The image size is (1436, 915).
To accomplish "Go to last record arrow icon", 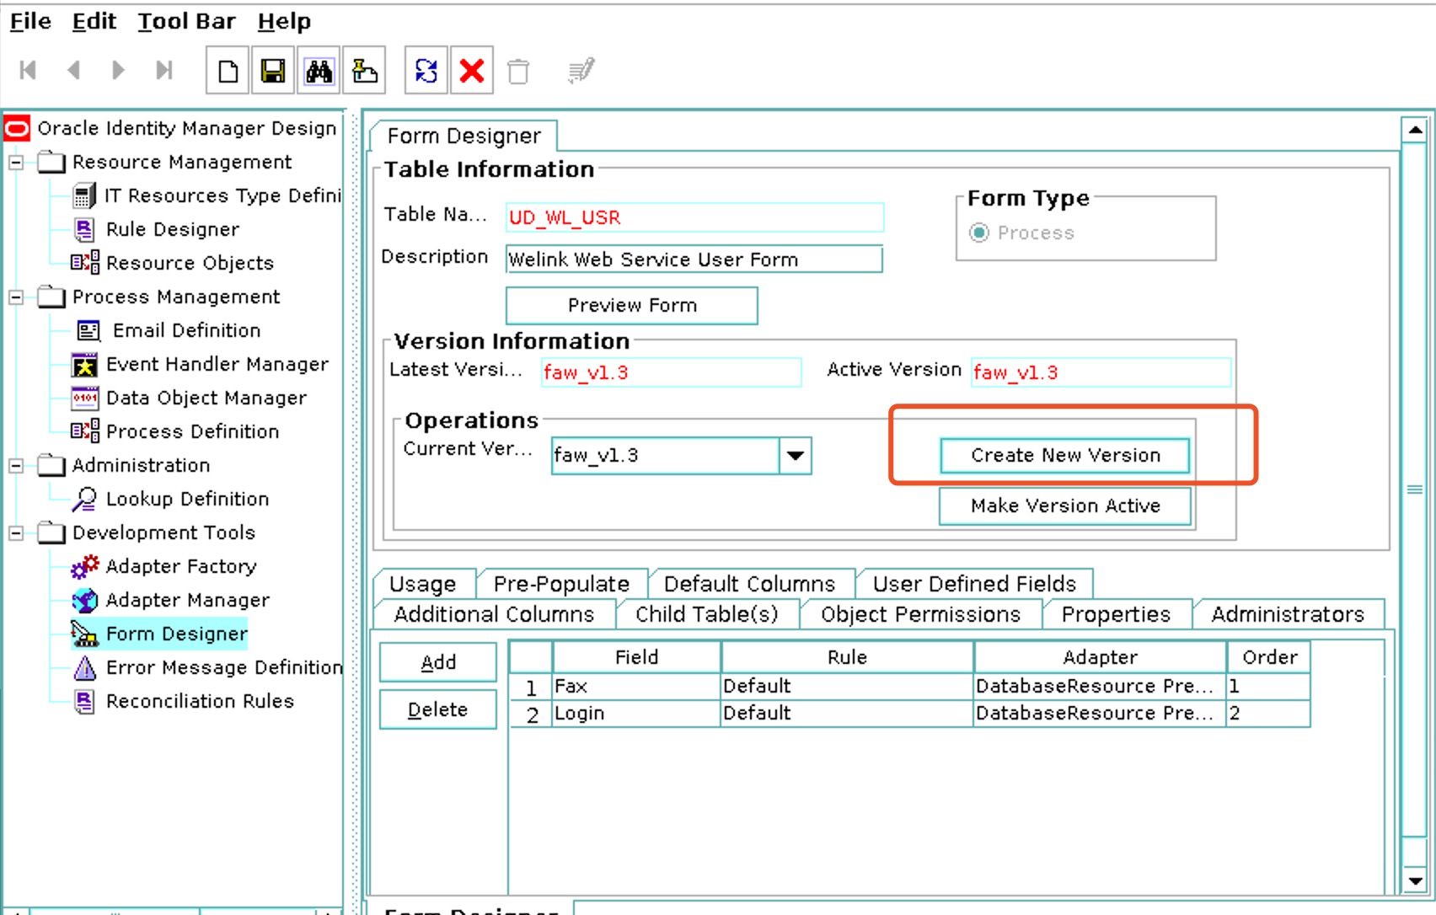I will click(164, 70).
